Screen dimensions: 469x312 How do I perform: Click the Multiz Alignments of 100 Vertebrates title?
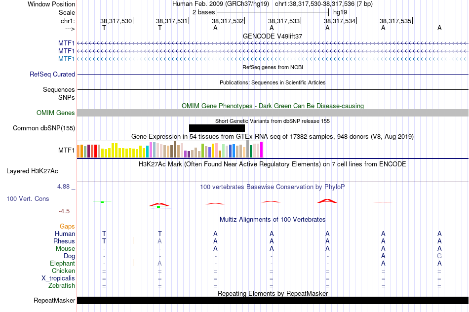[x=273, y=220]
